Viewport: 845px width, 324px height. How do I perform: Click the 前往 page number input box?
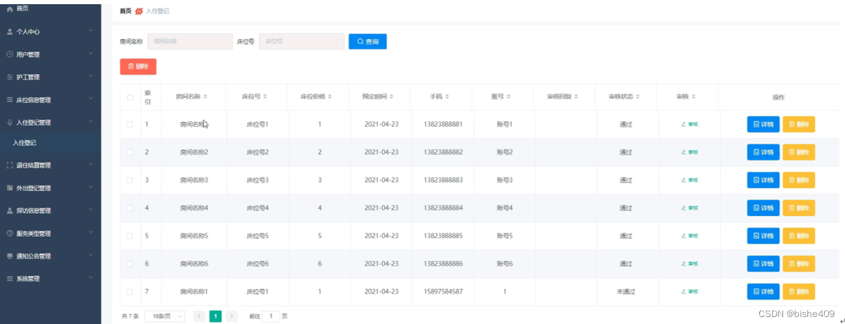click(270, 316)
